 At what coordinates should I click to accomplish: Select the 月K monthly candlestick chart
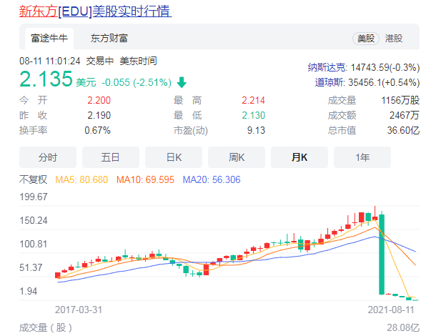[299, 157]
